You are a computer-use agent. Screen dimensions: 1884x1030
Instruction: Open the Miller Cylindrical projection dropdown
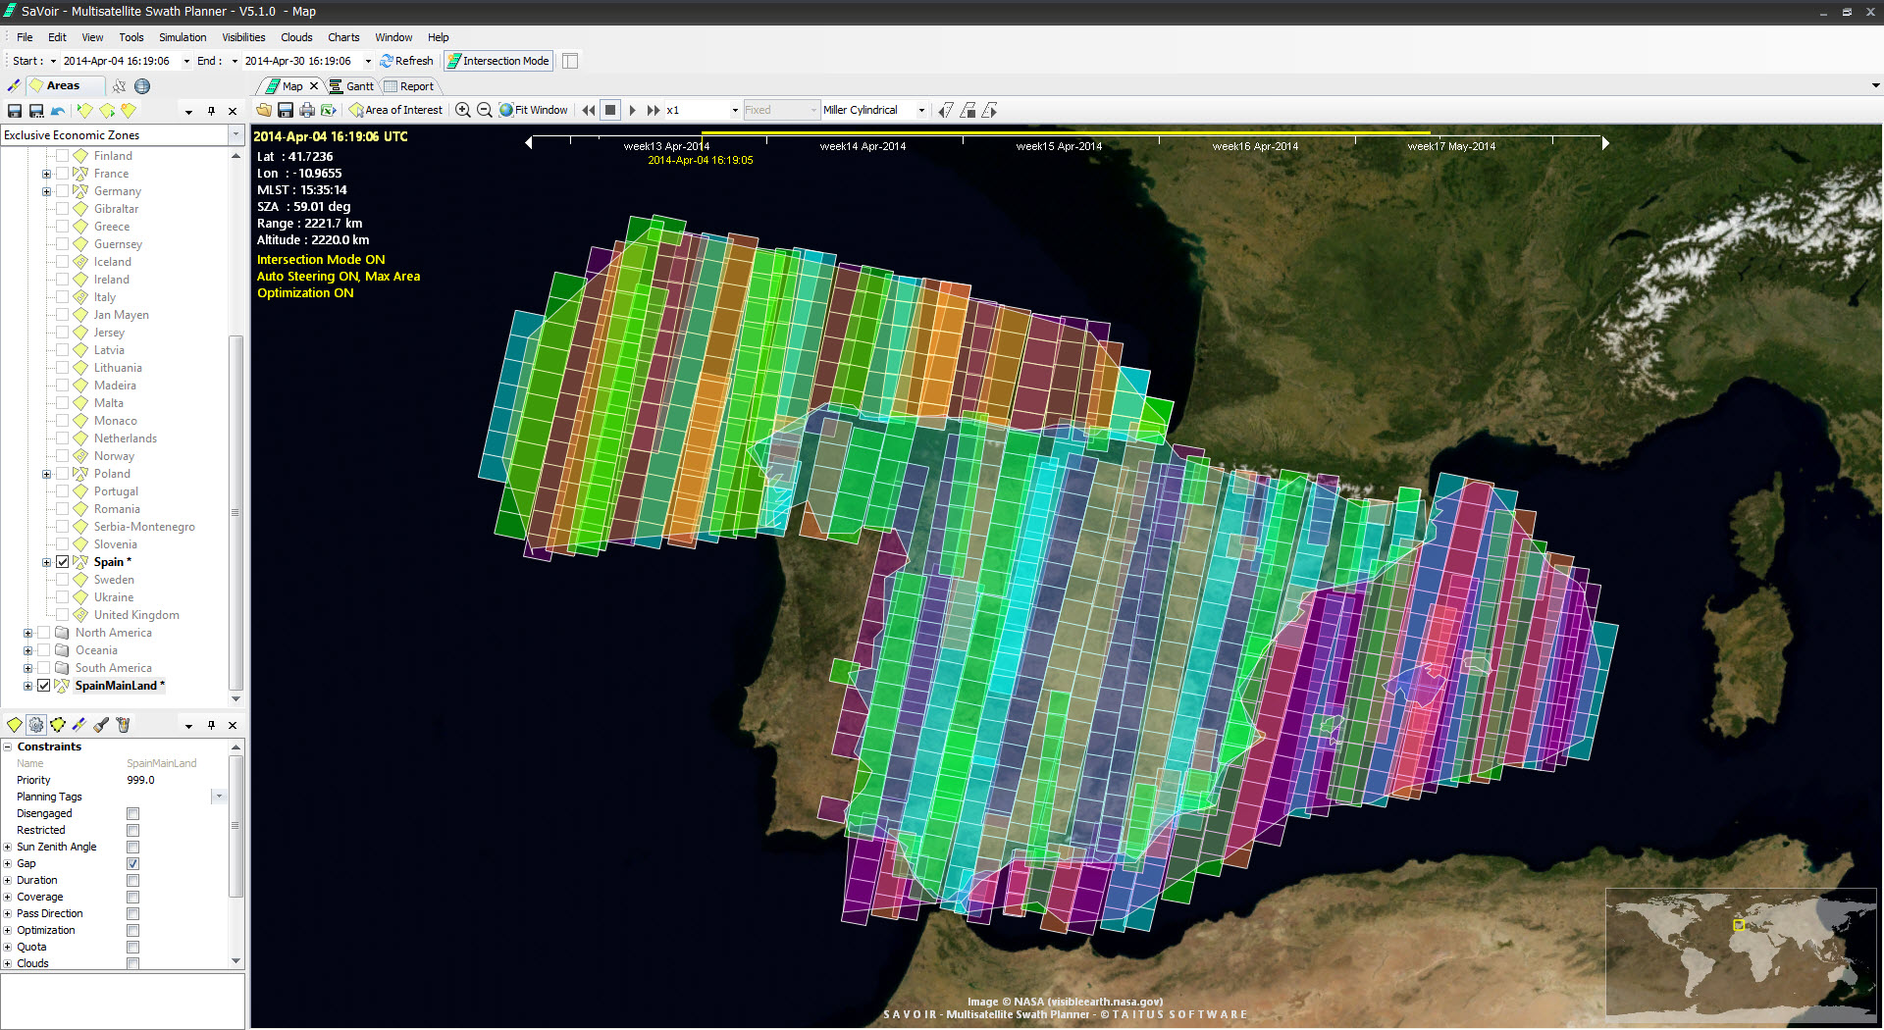pyautogui.click(x=921, y=110)
